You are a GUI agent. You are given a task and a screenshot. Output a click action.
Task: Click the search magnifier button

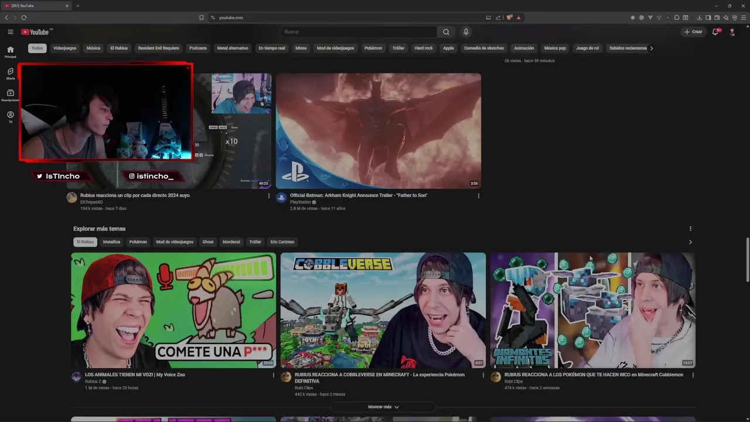coord(446,32)
